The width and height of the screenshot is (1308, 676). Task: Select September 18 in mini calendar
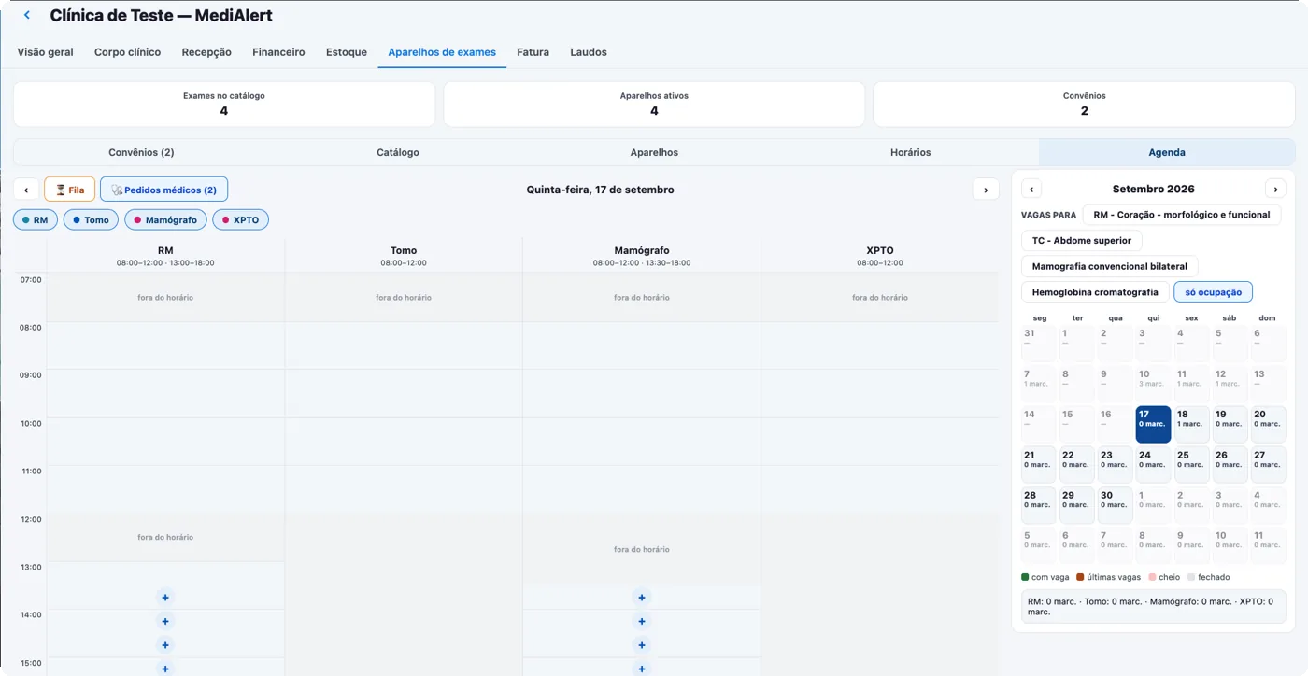1191,424
